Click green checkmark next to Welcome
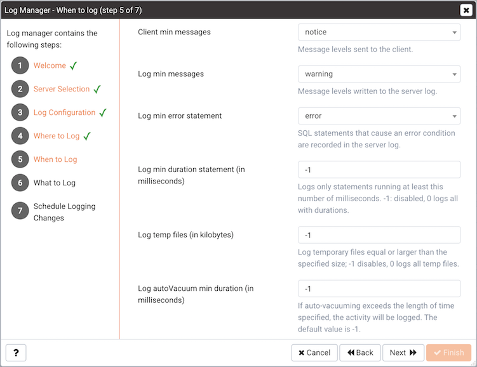477x367 pixels. tap(73, 65)
